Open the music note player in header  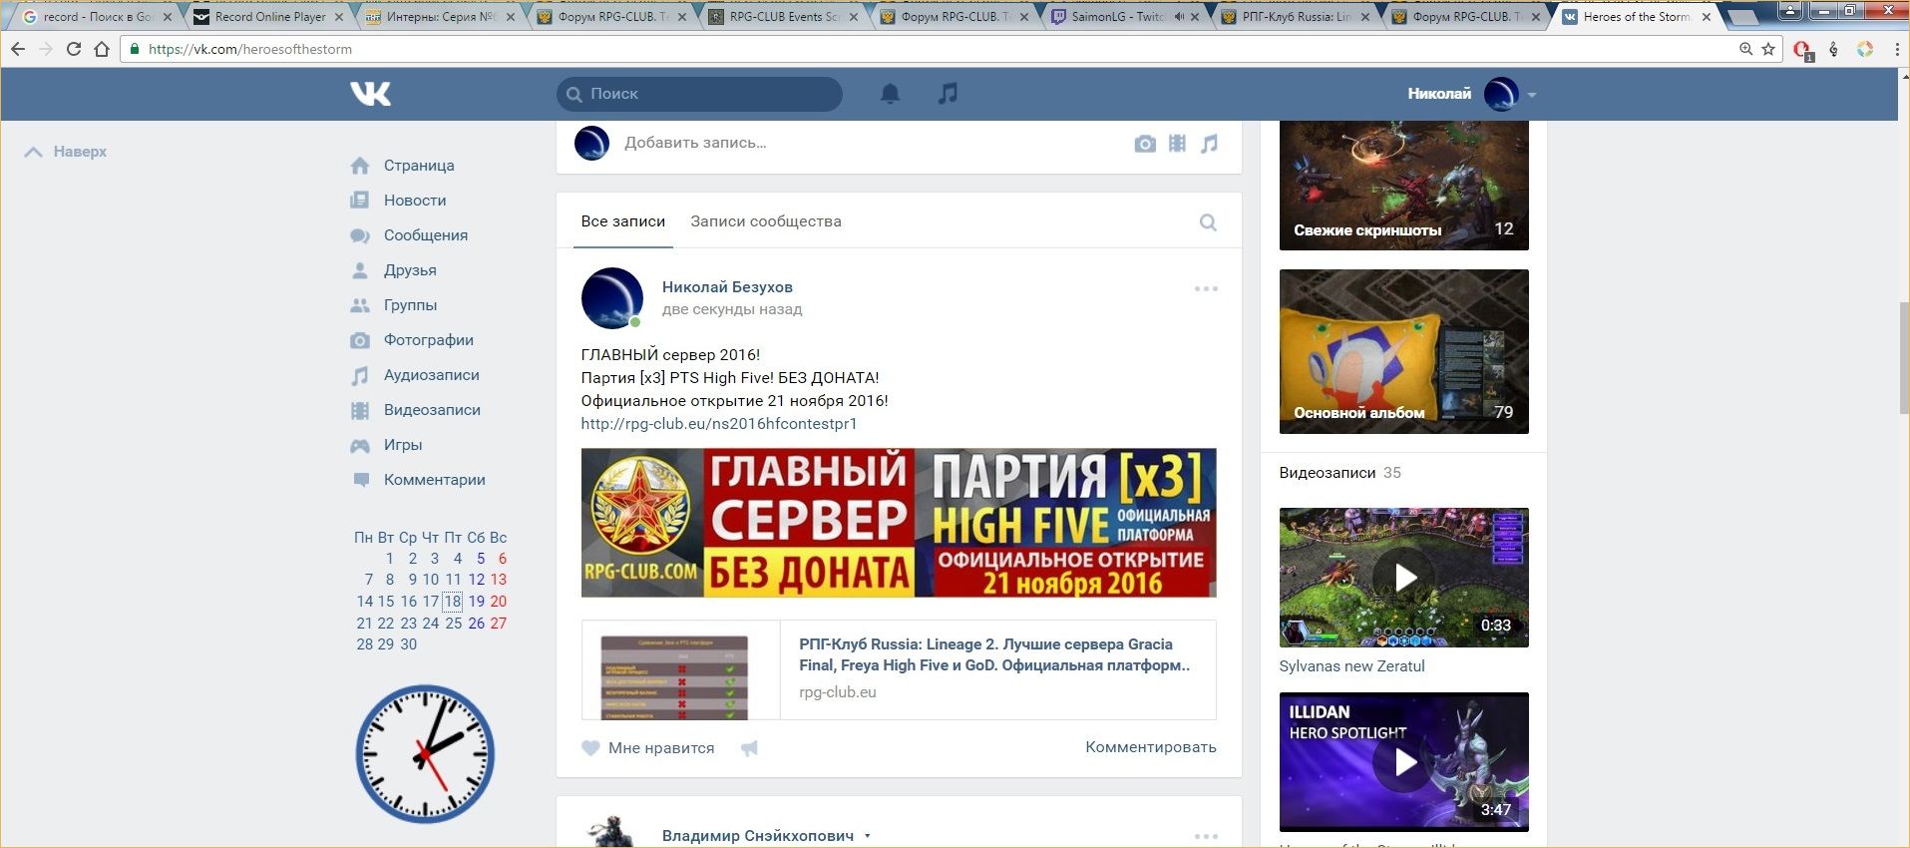pyautogui.click(x=948, y=94)
